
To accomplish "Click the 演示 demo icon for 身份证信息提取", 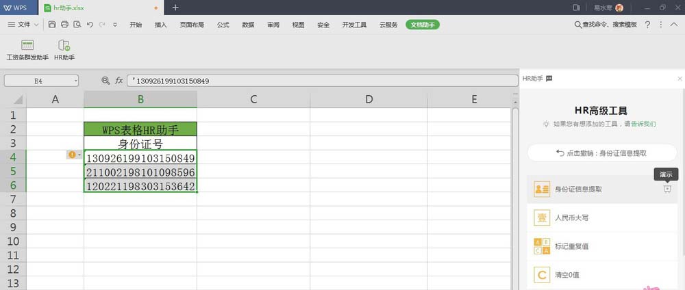I will 667,189.
